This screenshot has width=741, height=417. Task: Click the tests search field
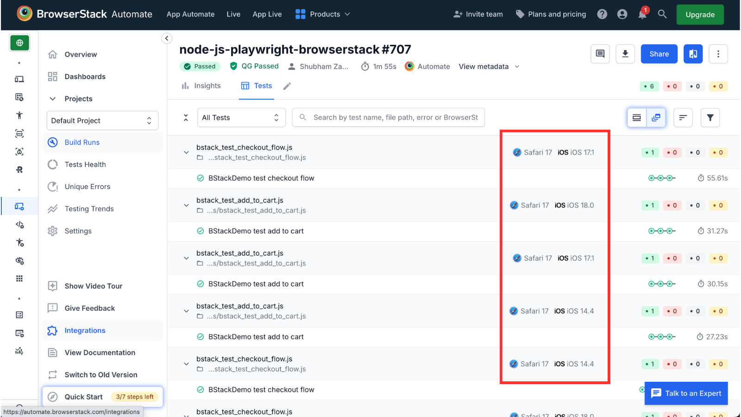coord(389,118)
